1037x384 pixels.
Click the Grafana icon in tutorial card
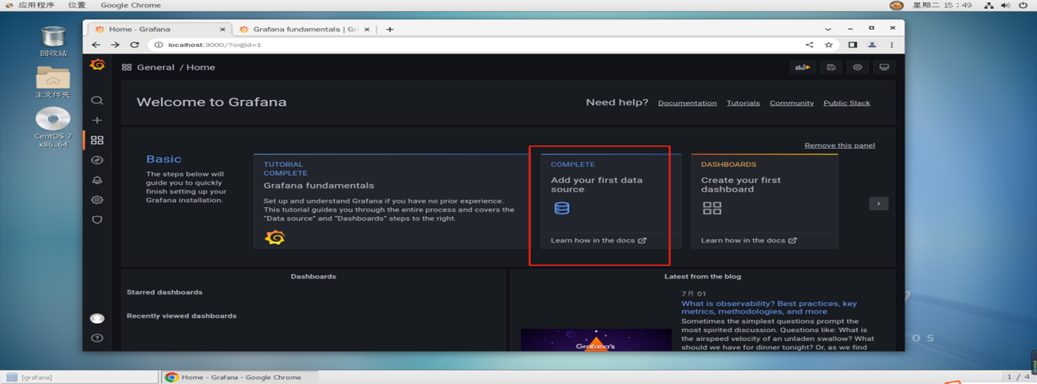pos(275,237)
